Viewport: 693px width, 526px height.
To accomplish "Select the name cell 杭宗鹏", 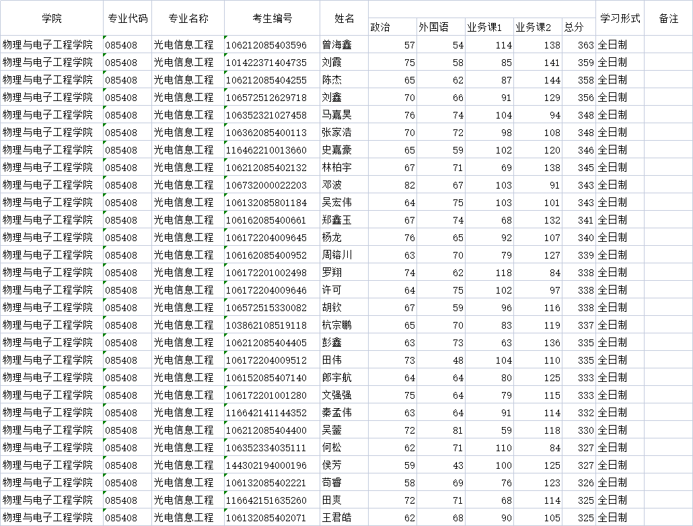I will coord(344,325).
